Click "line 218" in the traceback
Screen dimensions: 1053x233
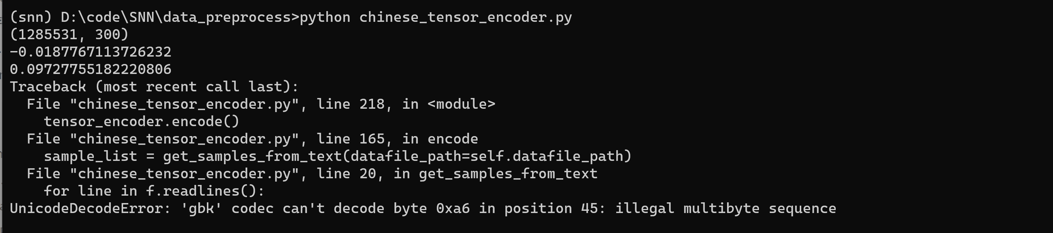click(350, 104)
